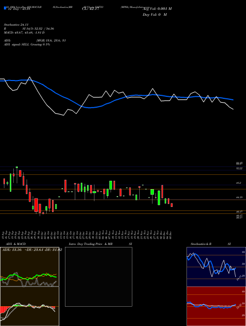Select the 'ADX & MACD' panel title

(16, 244)
